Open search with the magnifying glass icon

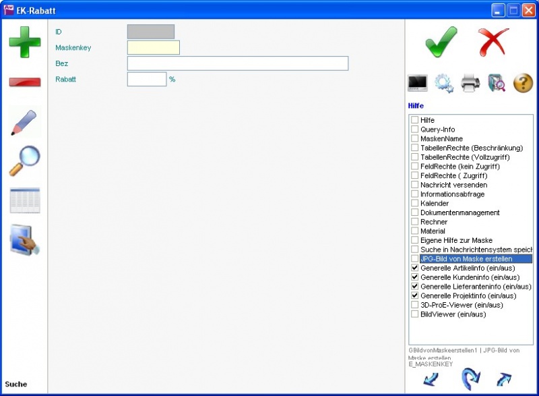[x=25, y=161]
